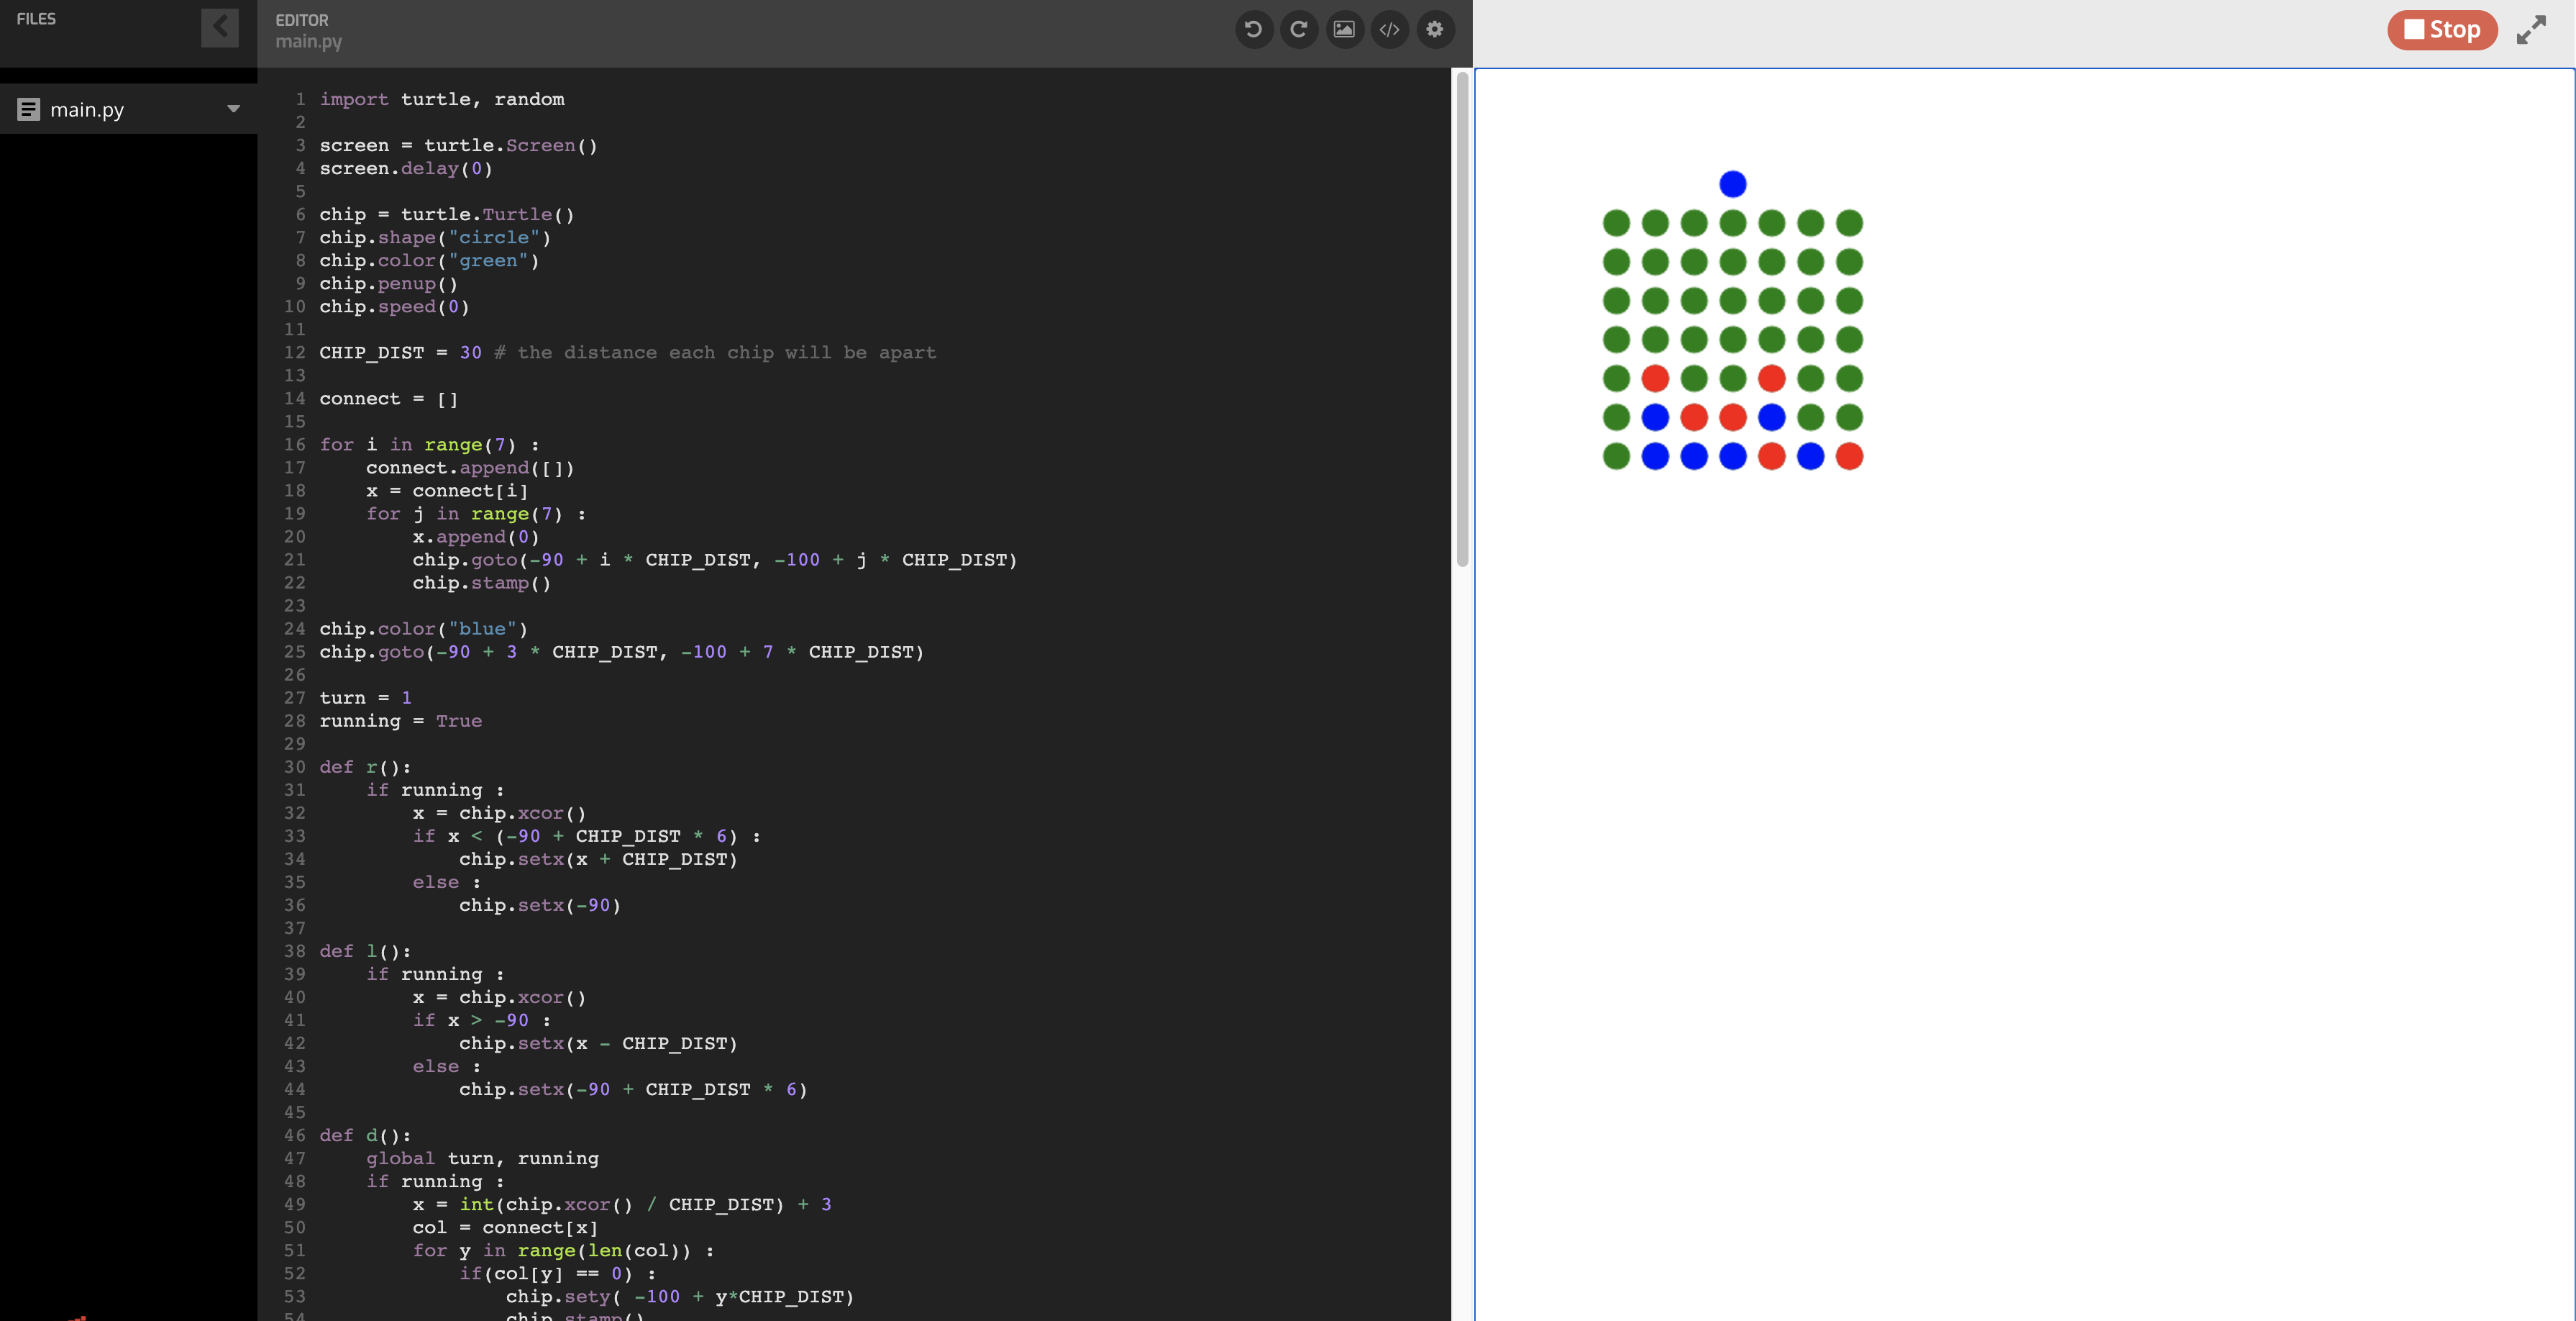Click the 'turn = 1' code line
Image resolution: width=2576 pixels, height=1321 pixels.
(x=365, y=697)
